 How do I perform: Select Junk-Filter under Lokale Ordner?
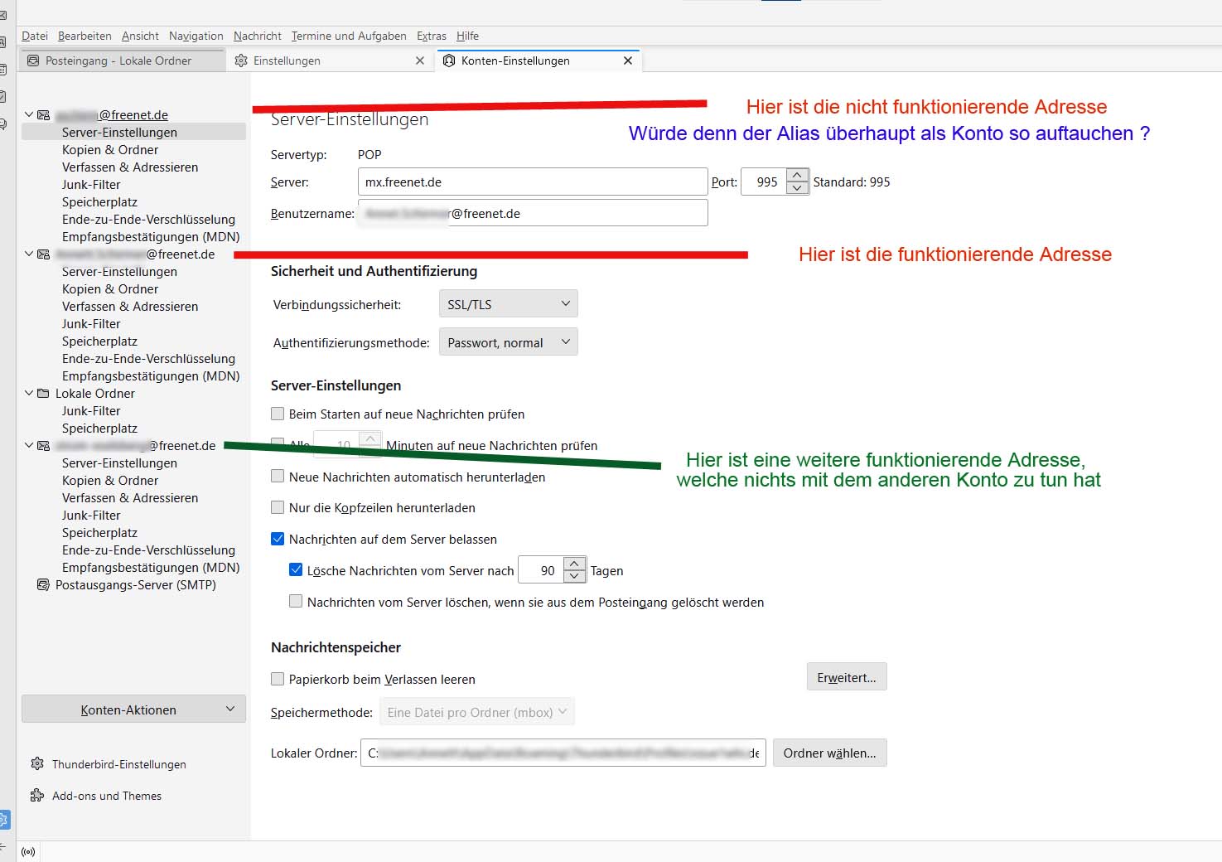91,411
